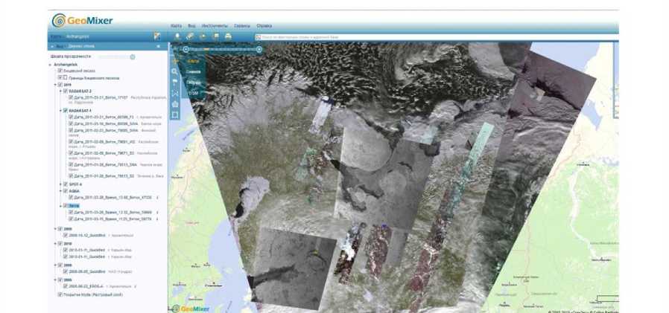Toggle the 2011 group checkbox
The height and width of the screenshot is (313, 669).
[60, 85]
